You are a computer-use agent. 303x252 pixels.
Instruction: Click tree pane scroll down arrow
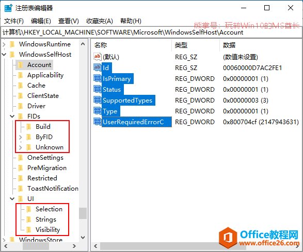[x=83, y=238]
